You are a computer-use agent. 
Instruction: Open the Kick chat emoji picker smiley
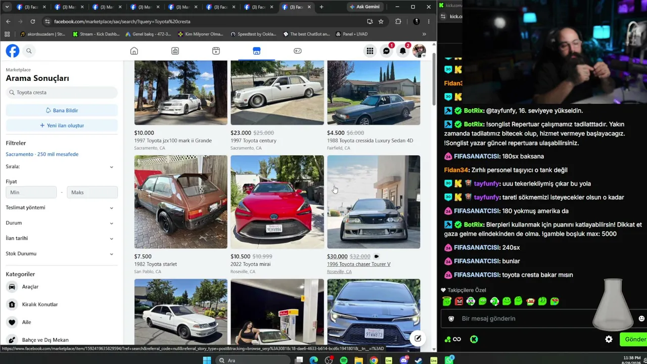click(x=641, y=318)
